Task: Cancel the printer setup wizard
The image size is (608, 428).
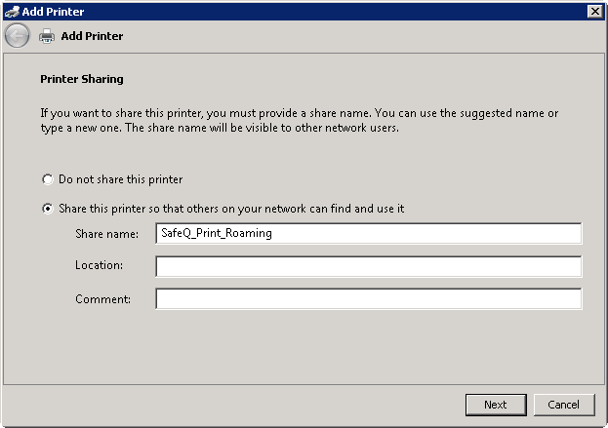Action: click(563, 405)
